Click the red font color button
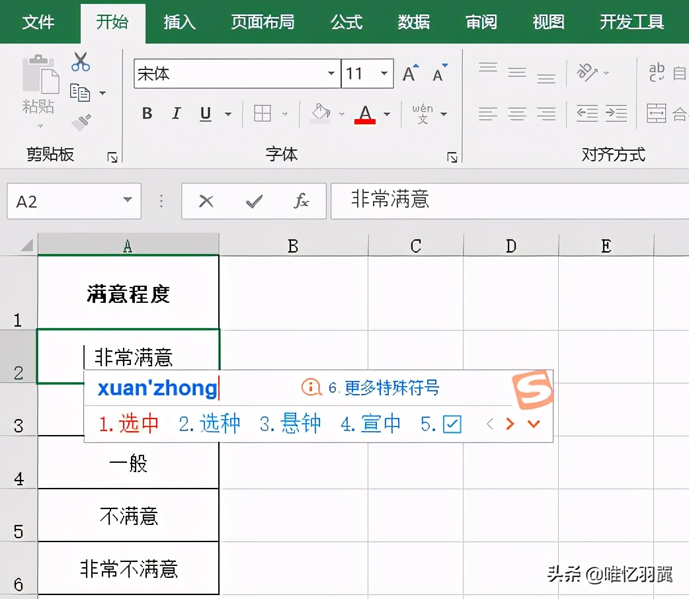 (x=365, y=114)
